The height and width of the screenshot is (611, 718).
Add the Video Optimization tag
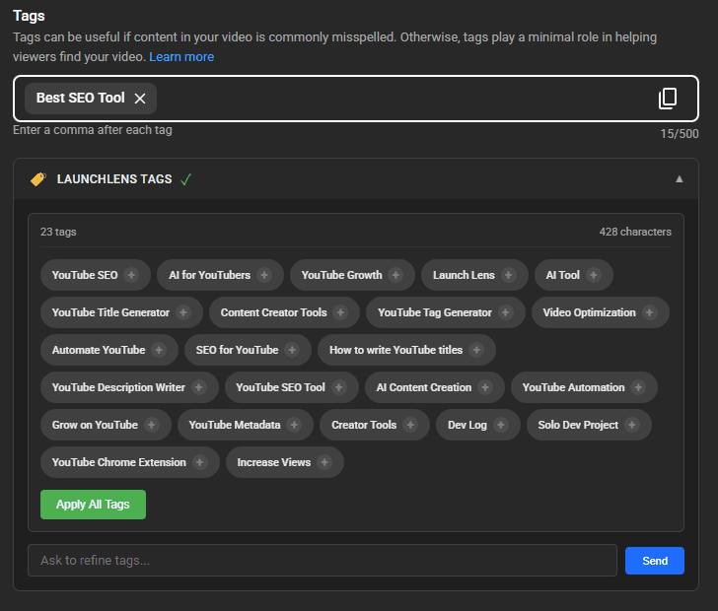(x=649, y=312)
